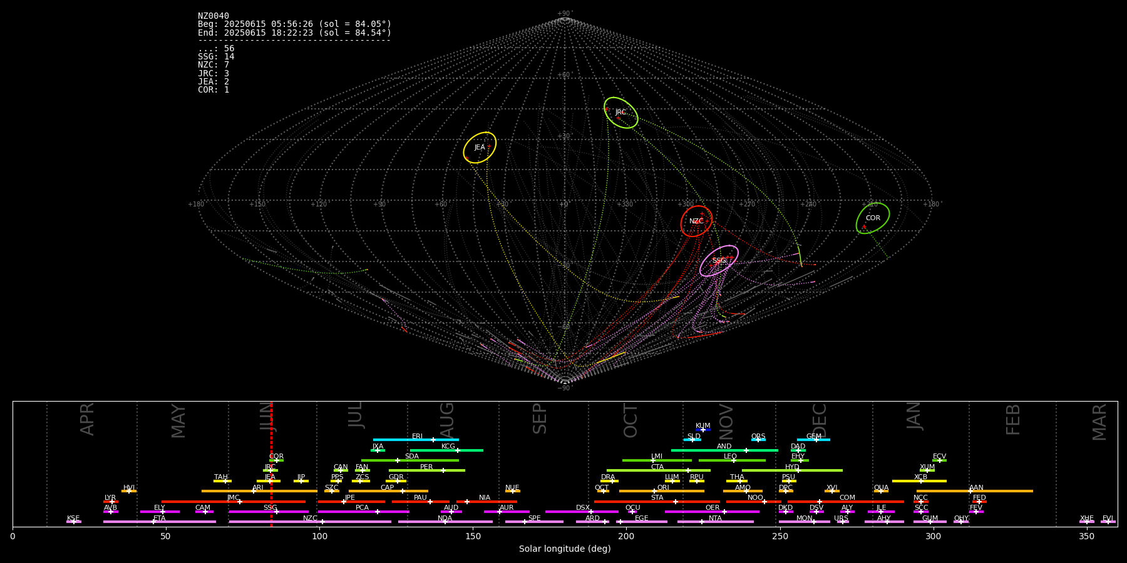This screenshot has height=563, width=1127.
Task: Select the '...: 56' sporadic count in the legend
Action: point(216,49)
